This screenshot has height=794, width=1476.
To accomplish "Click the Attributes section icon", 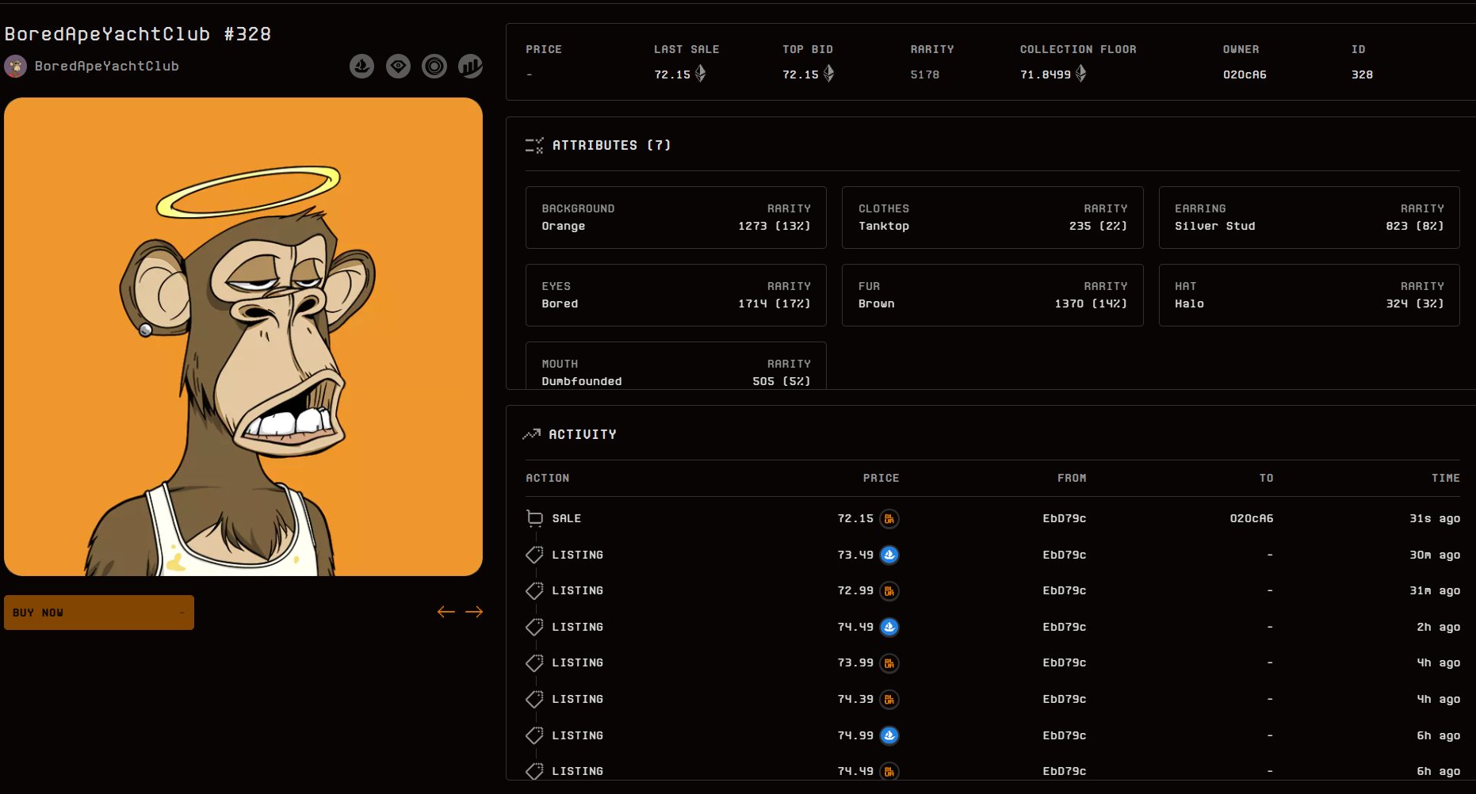I will click(x=534, y=146).
